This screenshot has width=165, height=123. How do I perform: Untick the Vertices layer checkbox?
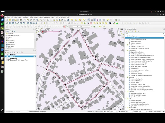[7, 56]
